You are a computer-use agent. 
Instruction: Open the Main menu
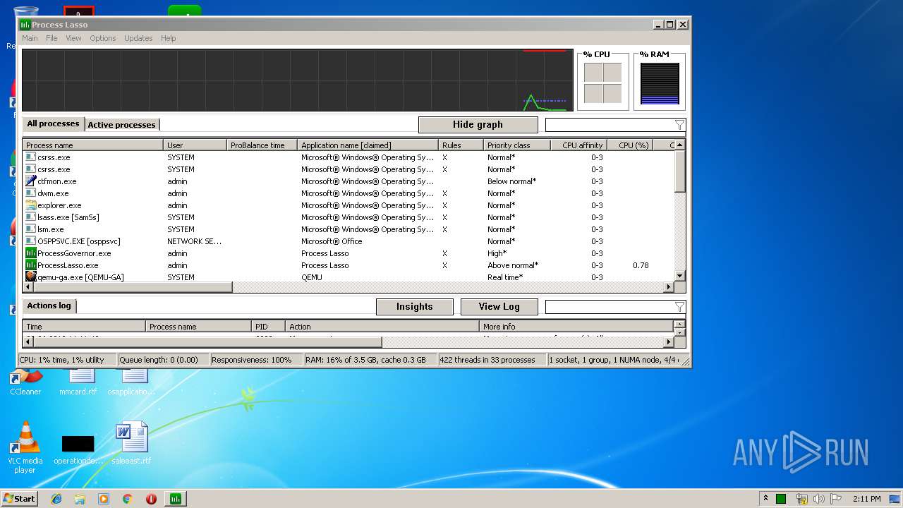(x=30, y=38)
